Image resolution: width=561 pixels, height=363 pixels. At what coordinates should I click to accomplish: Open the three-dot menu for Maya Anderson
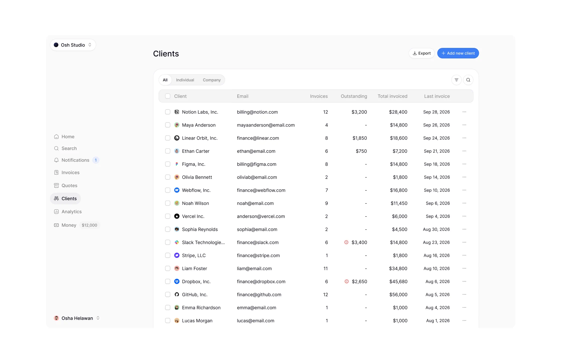tap(464, 125)
